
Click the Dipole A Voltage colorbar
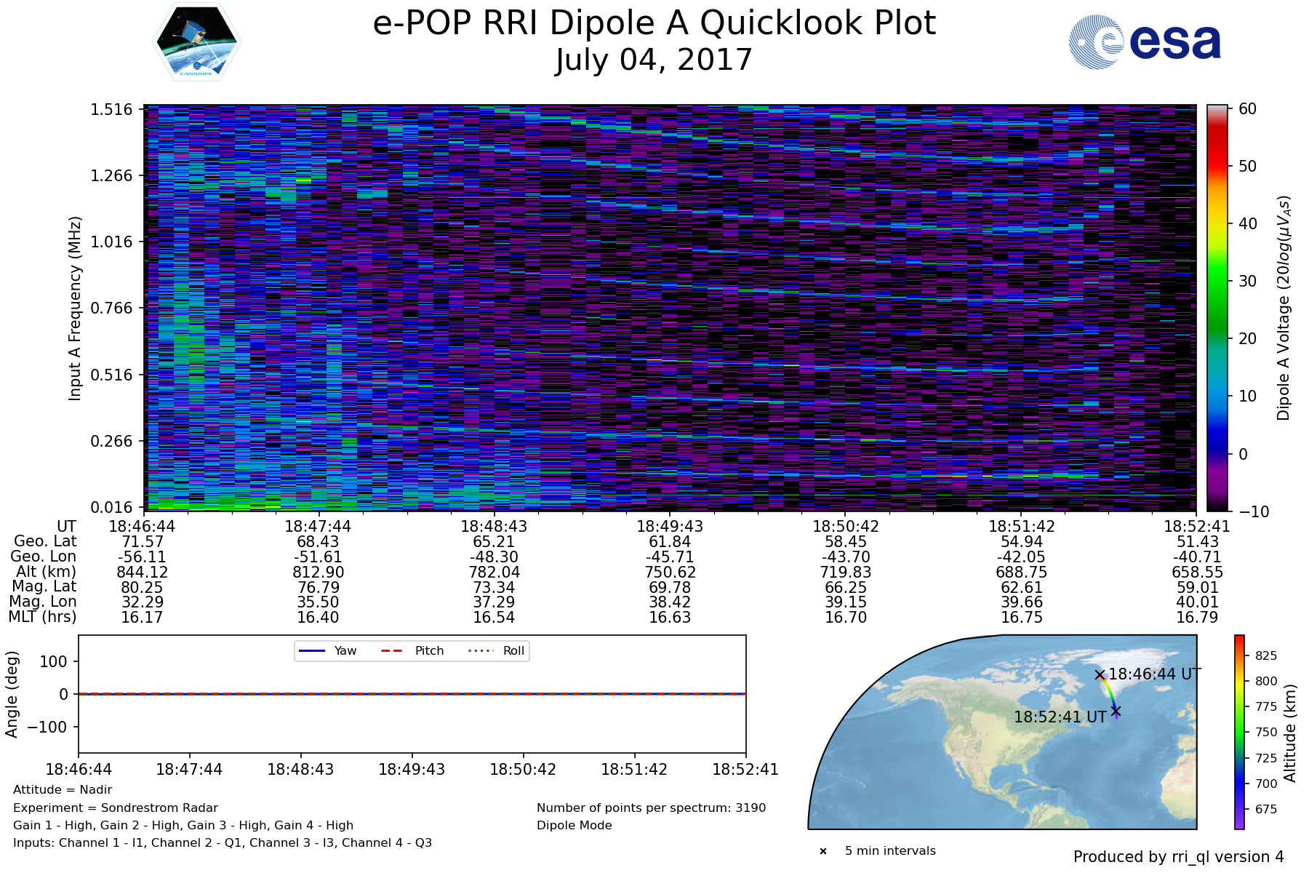click(x=1217, y=308)
